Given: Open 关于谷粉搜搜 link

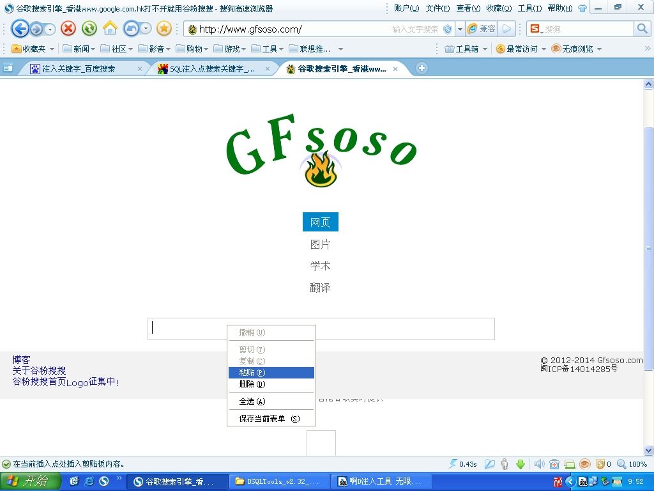Looking at the screenshot, I should tap(39, 370).
